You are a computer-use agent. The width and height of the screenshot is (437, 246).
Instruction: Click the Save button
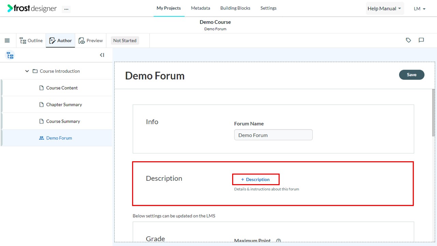click(x=411, y=75)
